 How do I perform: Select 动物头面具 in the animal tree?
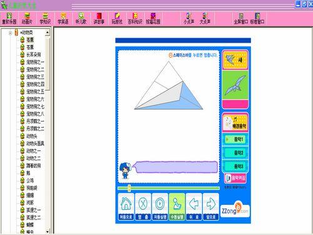(x=35, y=144)
